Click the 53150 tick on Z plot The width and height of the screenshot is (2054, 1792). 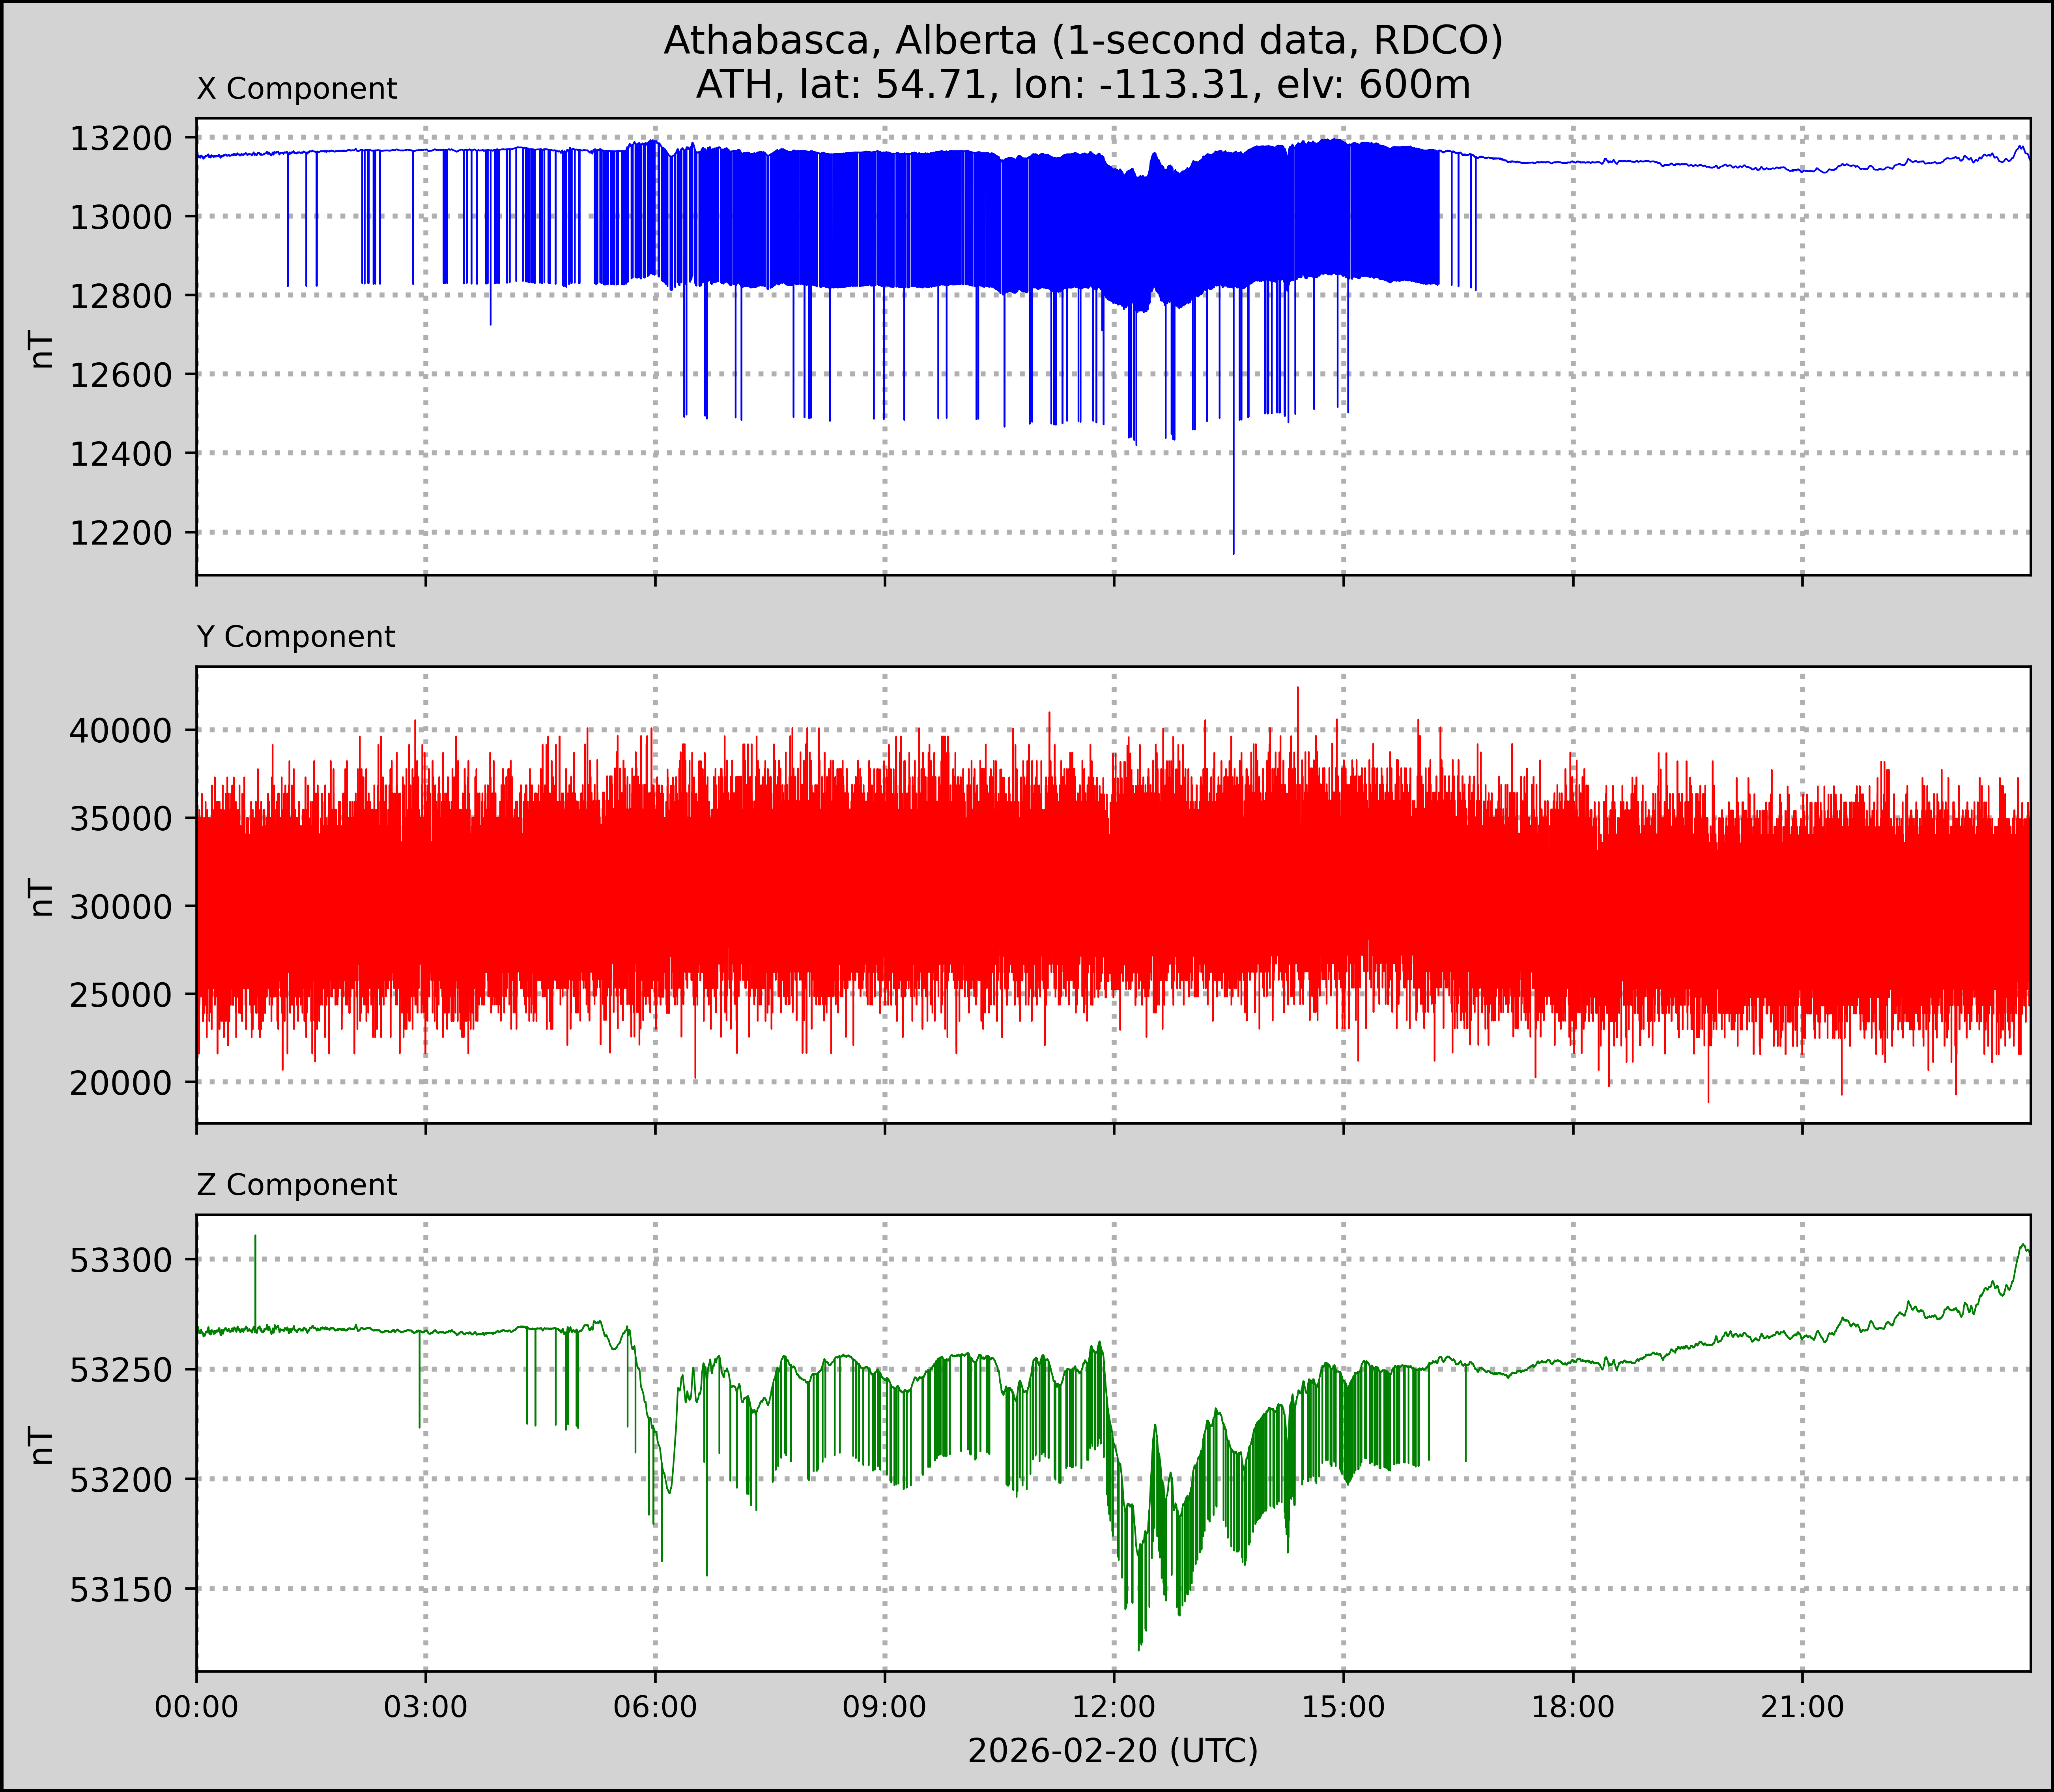[121, 1589]
